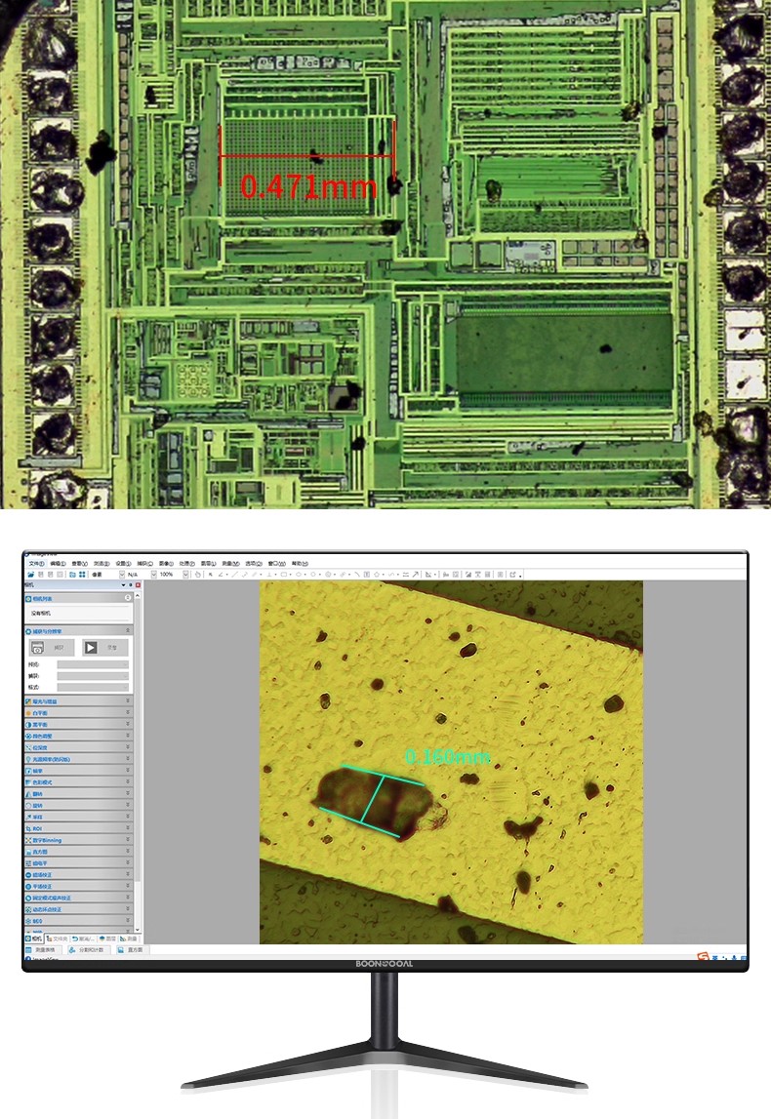Select the angle measurement tool

[222, 575]
